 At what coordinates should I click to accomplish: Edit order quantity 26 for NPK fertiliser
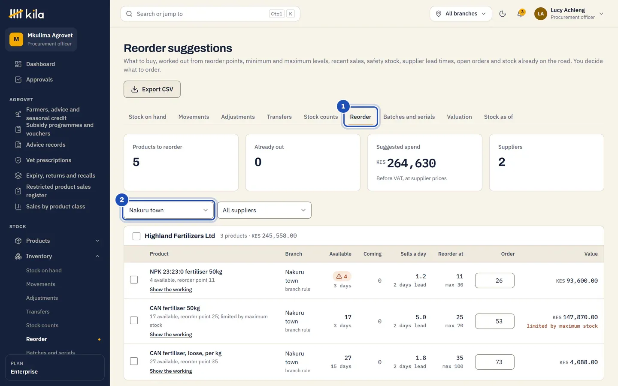coord(495,280)
